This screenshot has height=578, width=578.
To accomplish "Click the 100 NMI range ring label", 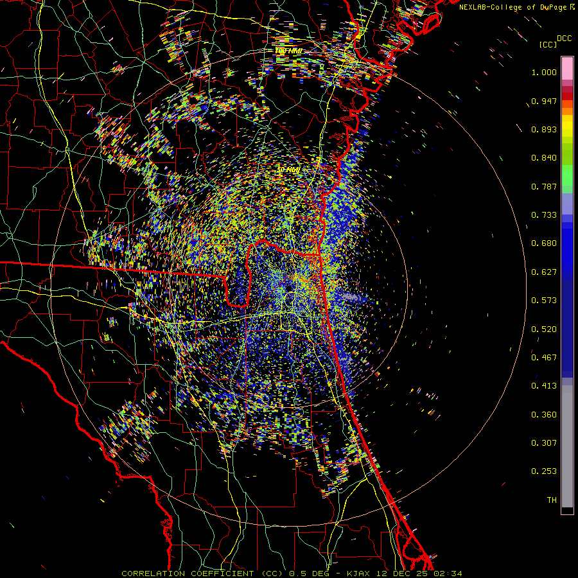I will [288, 51].
